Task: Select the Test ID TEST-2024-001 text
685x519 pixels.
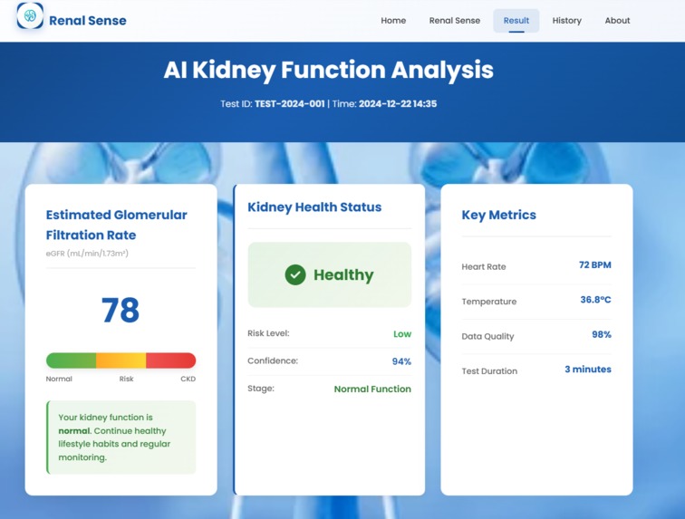Action: click(273, 104)
